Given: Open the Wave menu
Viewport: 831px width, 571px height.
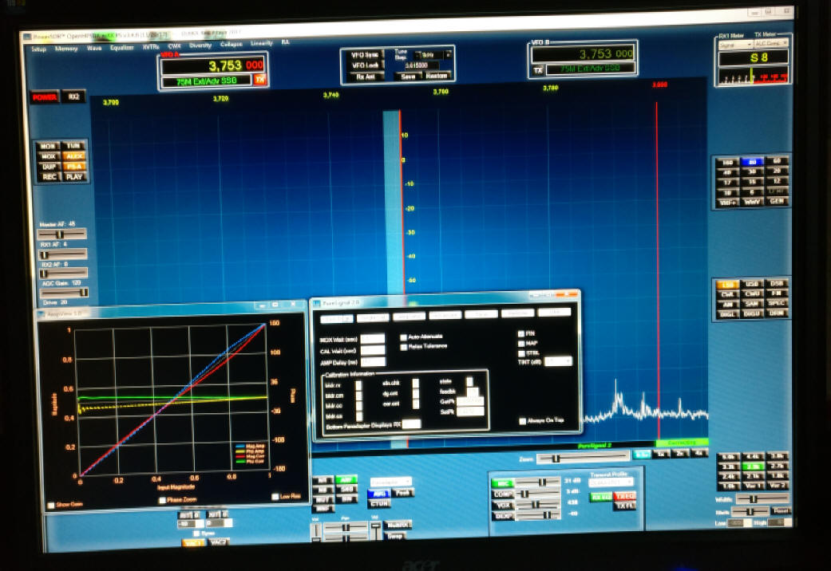Looking at the screenshot, I should coord(94,48).
